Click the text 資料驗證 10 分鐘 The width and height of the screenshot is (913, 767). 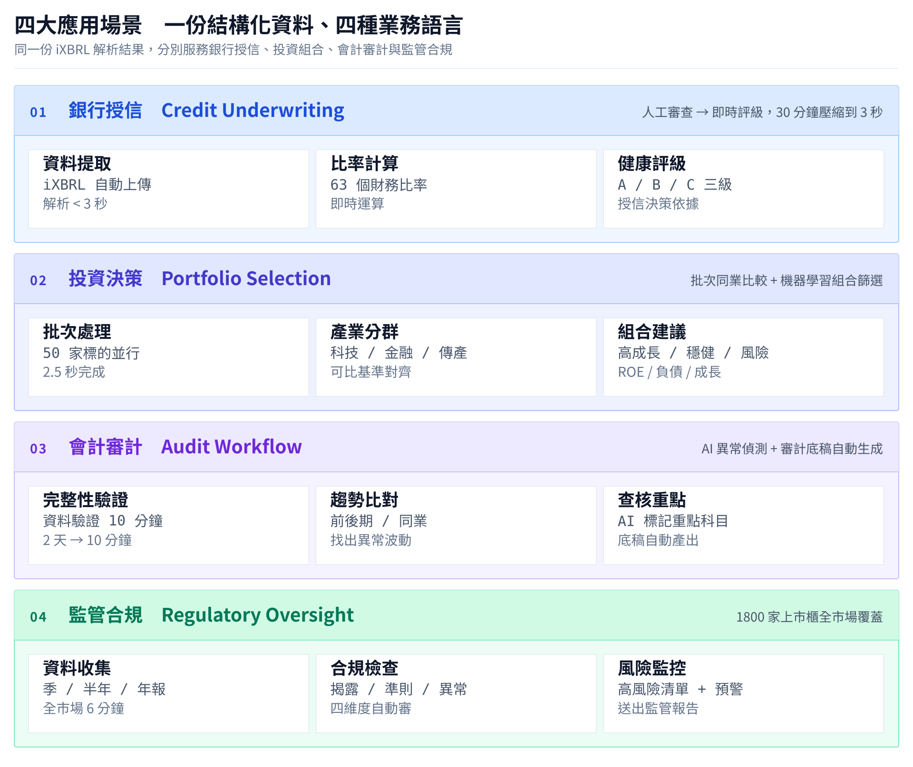[103, 521]
